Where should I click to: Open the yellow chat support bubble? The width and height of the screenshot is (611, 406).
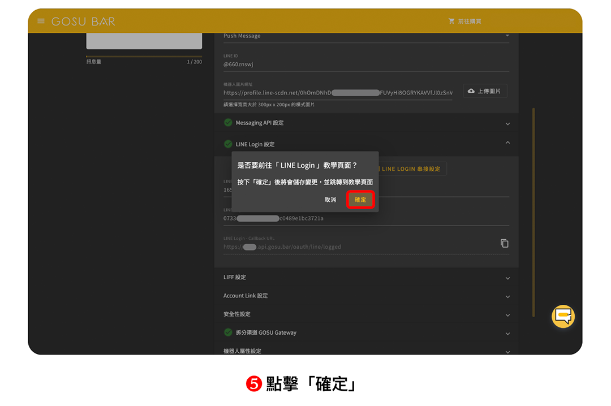pyautogui.click(x=563, y=316)
